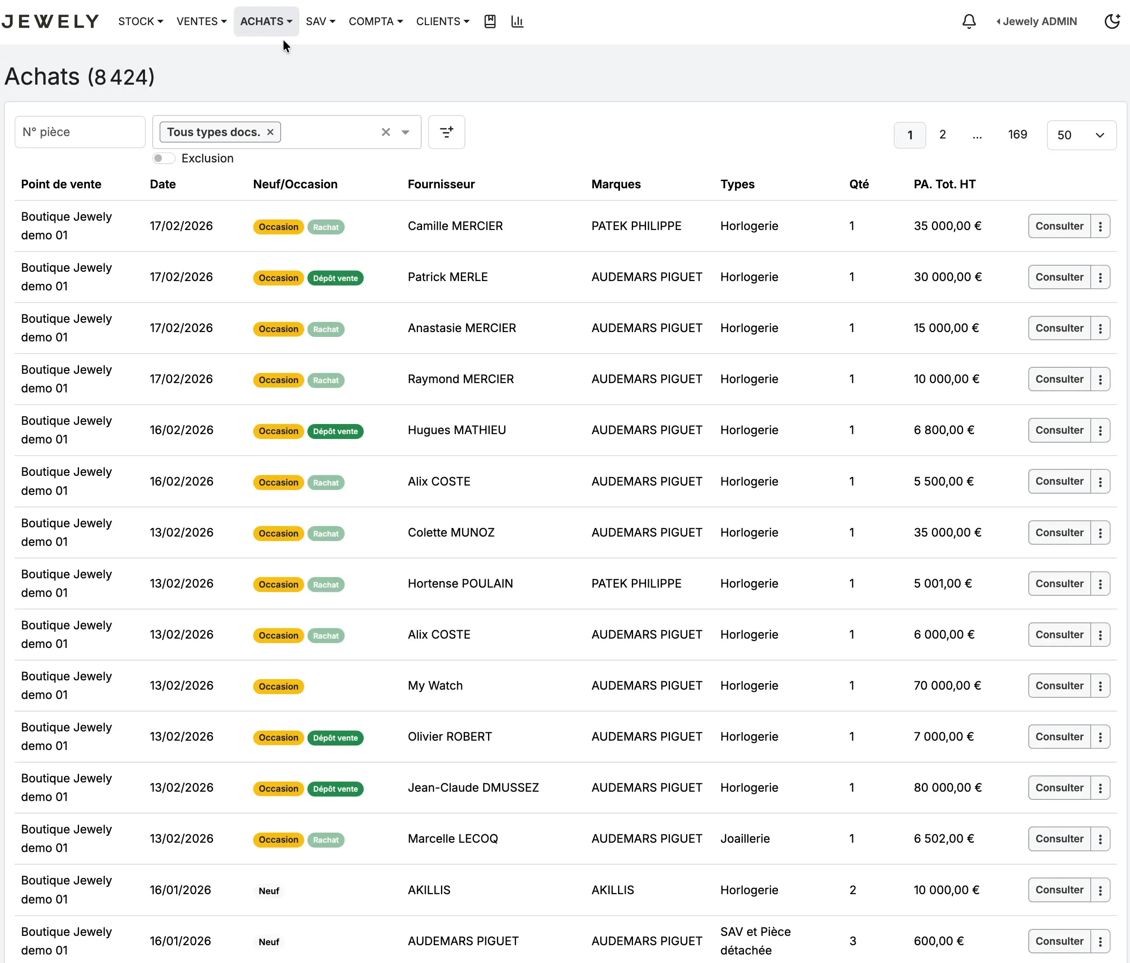Open the statistics bar chart icon
This screenshot has width=1130, height=963.
pos(517,21)
